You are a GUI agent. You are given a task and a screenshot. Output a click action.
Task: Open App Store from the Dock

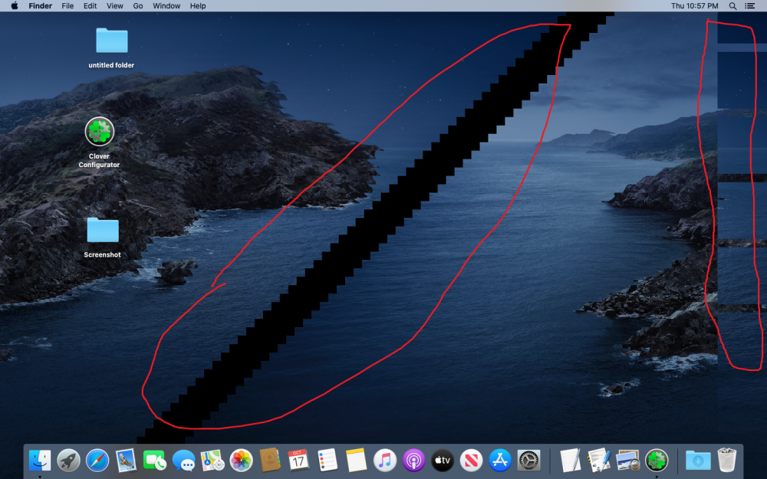coord(500,461)
